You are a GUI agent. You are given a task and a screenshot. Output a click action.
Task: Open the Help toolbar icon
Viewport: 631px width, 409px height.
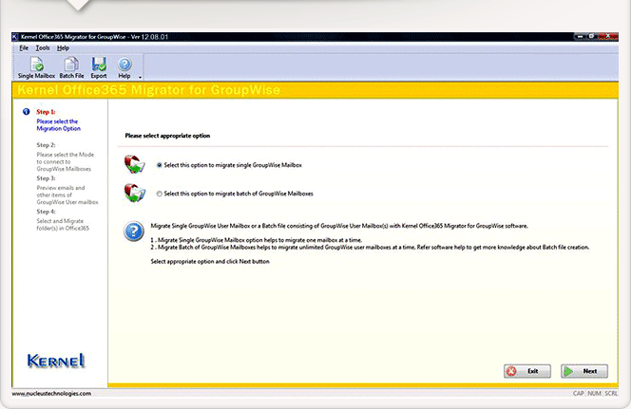pos(124,67)
